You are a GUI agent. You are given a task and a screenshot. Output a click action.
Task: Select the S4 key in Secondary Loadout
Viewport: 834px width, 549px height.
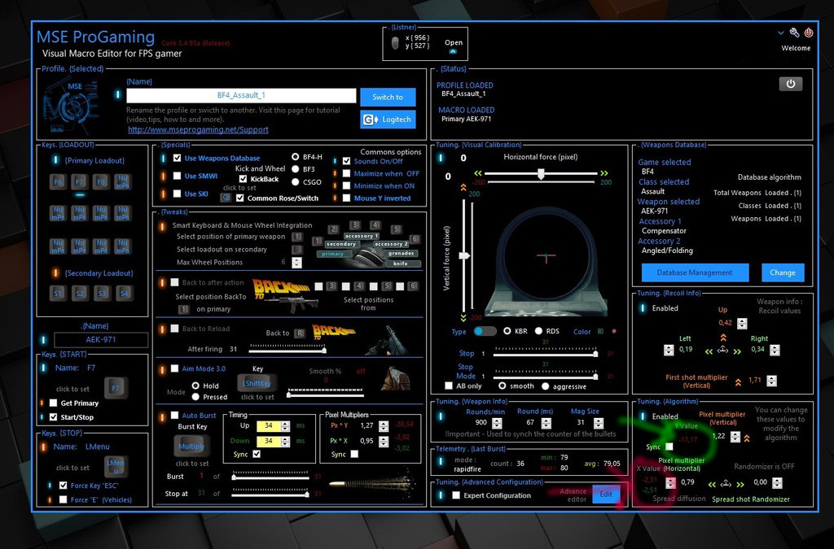(124, 293)
